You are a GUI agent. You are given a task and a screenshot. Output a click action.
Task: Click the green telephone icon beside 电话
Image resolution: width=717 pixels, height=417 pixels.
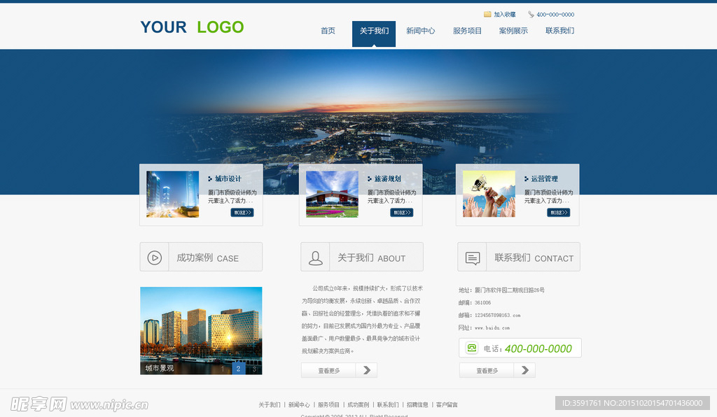point(471,348)
